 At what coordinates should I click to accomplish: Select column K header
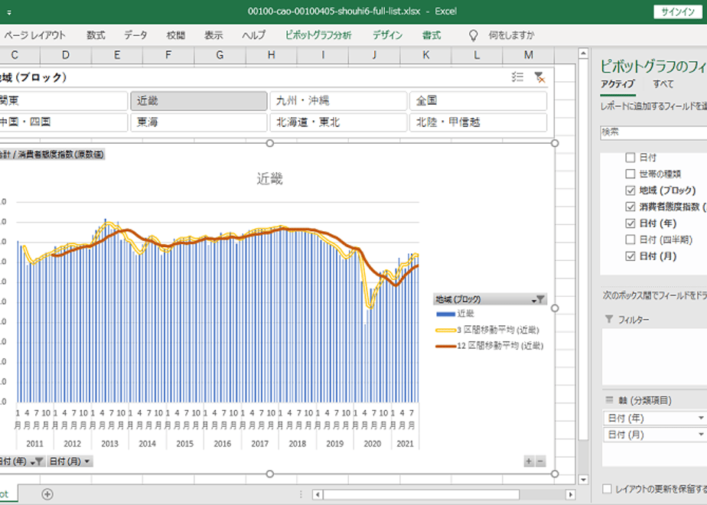point(426,55)
